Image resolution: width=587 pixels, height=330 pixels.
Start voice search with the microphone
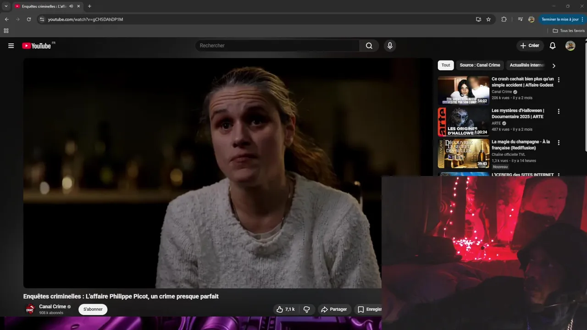coord(390,46)
